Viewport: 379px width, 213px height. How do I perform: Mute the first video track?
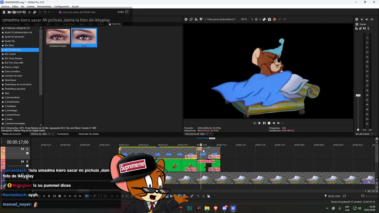(x=22, y=149)
